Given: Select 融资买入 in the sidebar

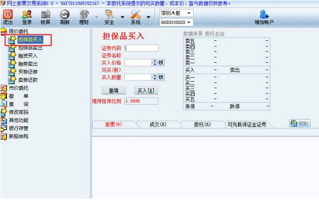Looking at the screenshot, I should (28, 56).
